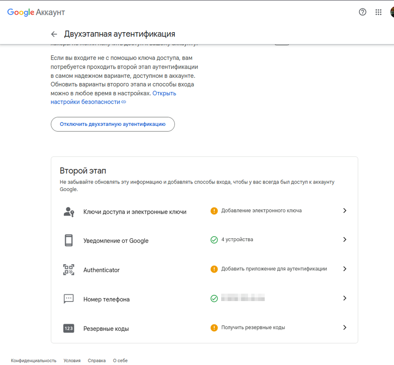Click Получить резервные коды text

pos(253,327)
